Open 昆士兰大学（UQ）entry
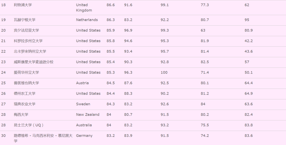Screen dimensions: 286x145 [x=29, y=125]
